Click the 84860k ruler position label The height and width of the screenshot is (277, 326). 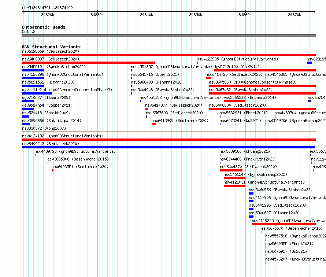pos(245,15)
